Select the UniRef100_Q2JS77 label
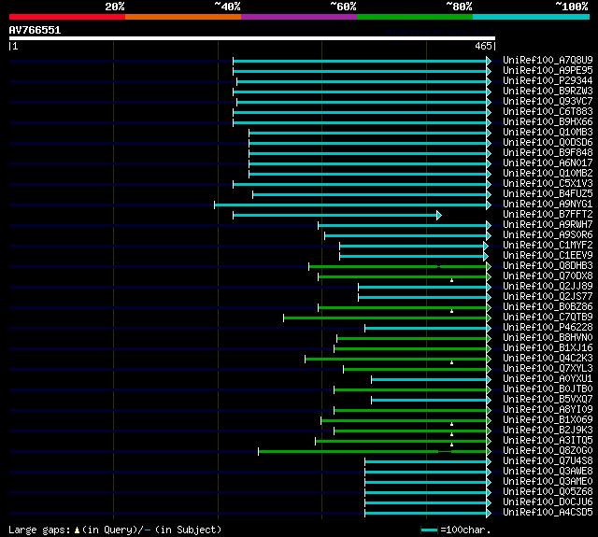Screen dimensions: 598x537 coord(548,297)
